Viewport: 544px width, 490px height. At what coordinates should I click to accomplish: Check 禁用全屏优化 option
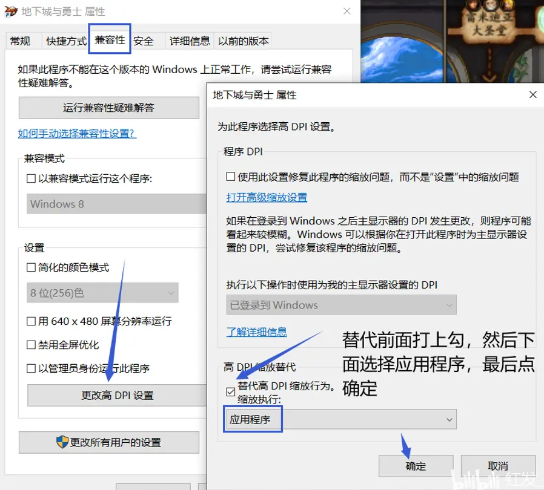coord(31,345)
